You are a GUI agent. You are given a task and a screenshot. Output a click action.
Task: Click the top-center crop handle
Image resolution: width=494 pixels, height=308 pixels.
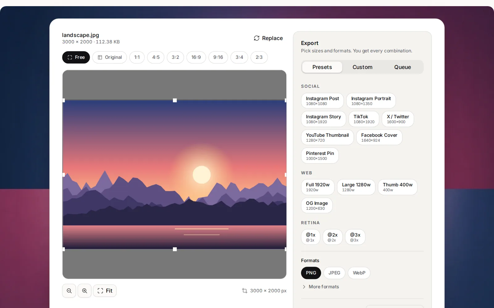pyautogui.click(x=175, y=100)
